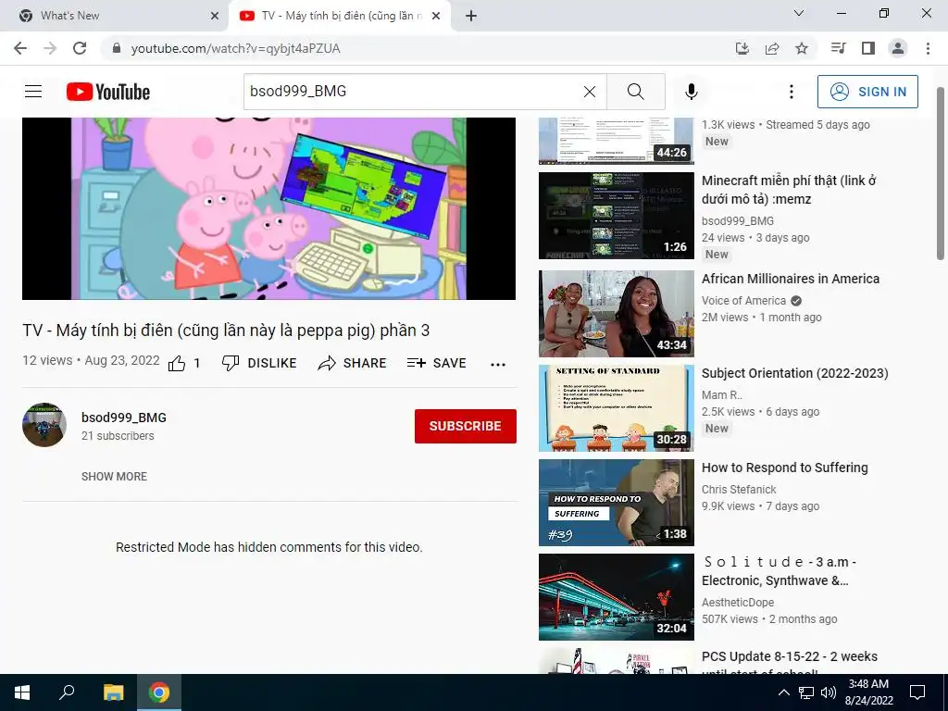Open Solitude - 3 a.m video title
The width and height of the screenshot is (948, 711).
coord(779,571)
